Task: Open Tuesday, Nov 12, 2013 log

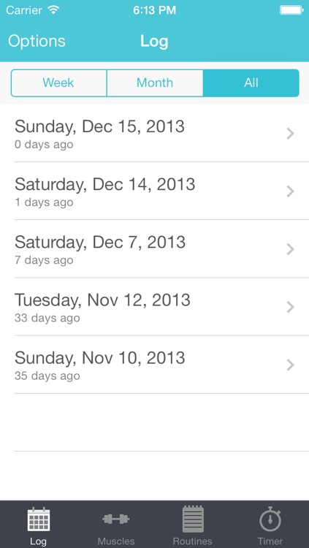Action: click(155, 307)
